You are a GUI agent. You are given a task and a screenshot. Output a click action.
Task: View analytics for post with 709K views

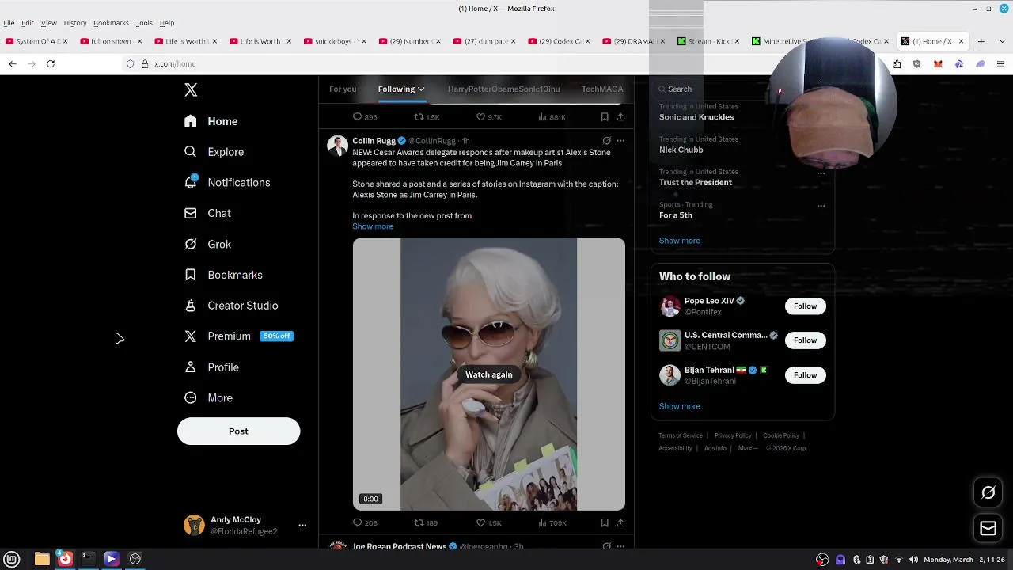pos(552,523)
